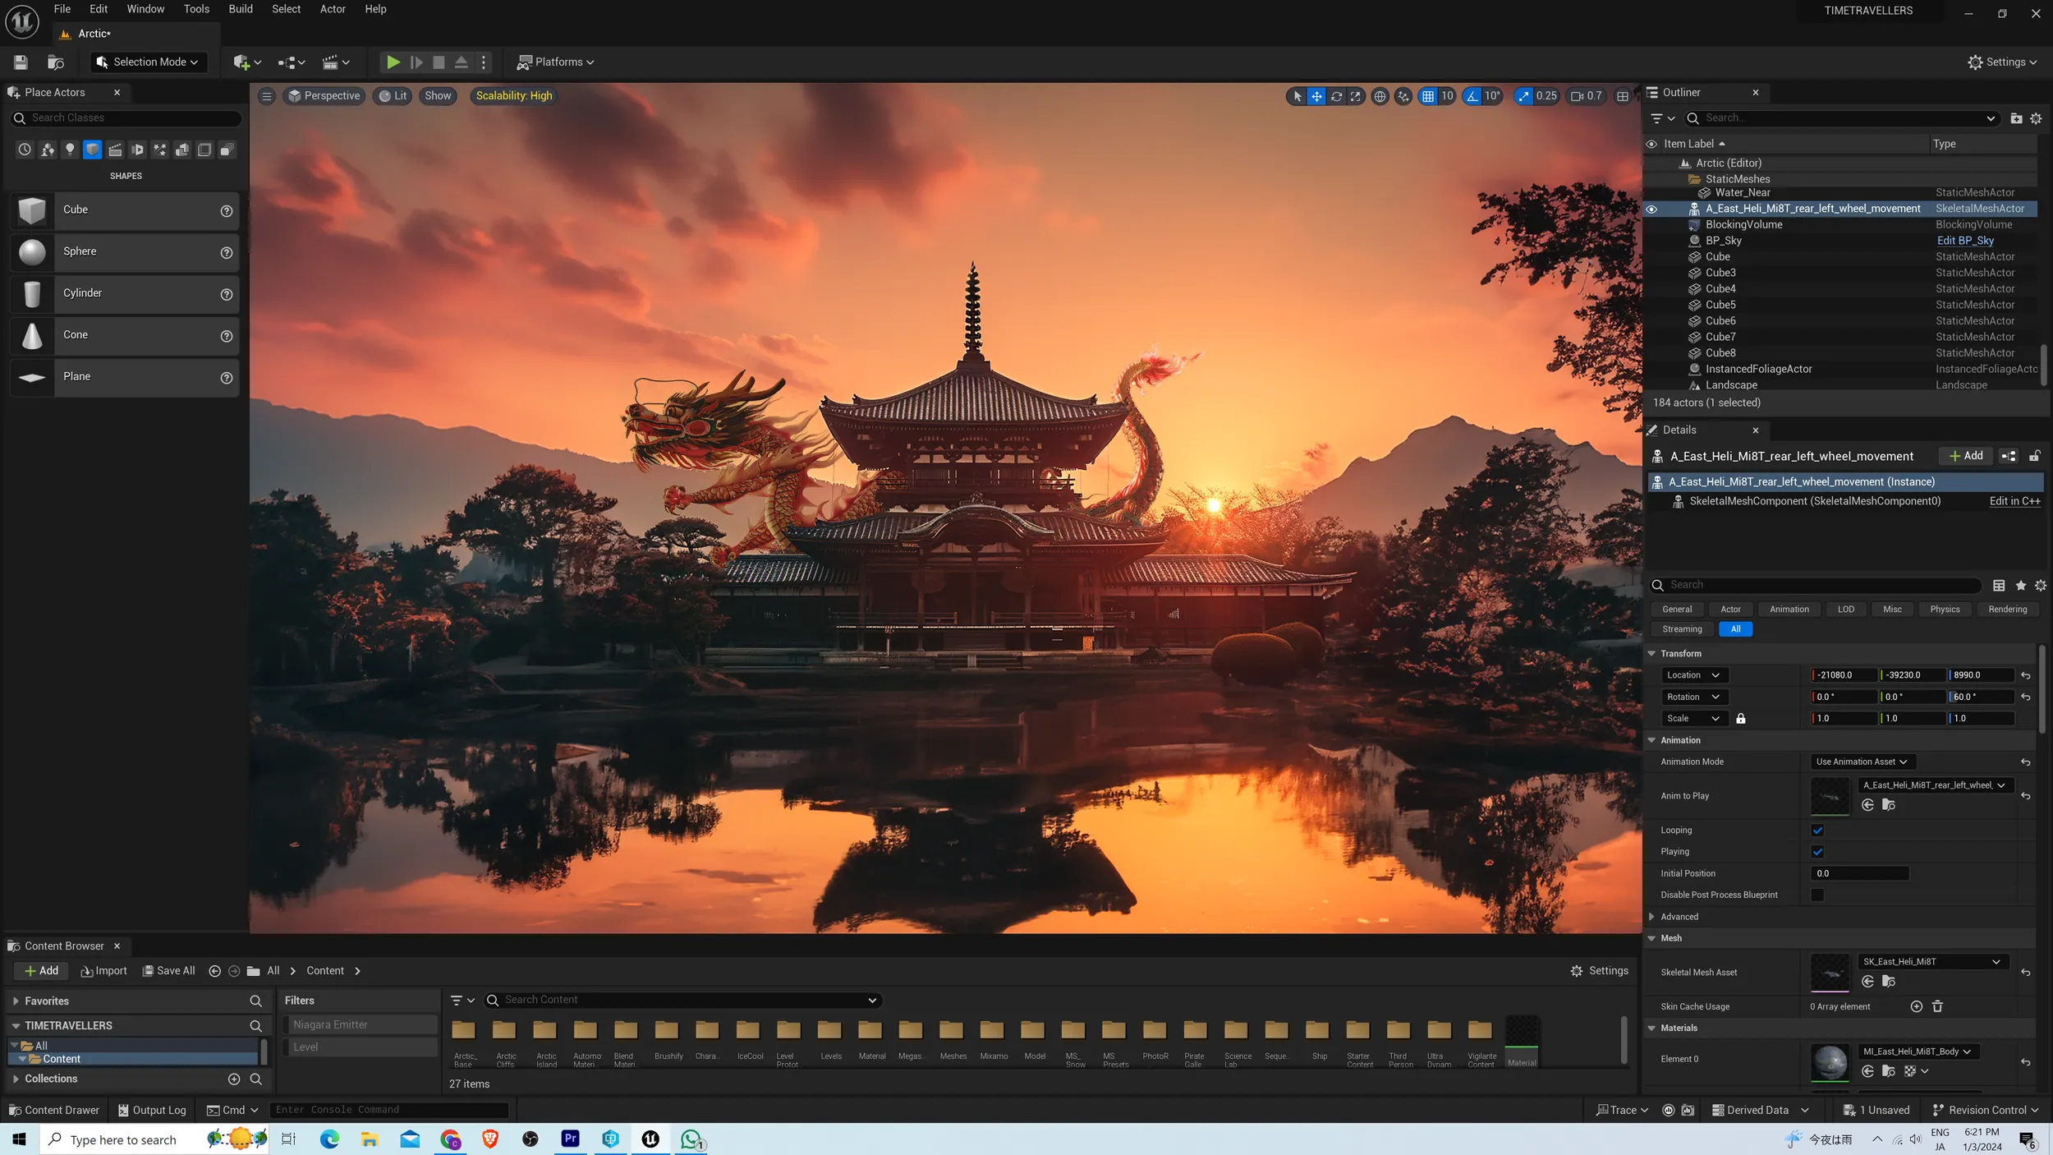The image size is (2053, 1155).
Task: Click Outliner add folder icon
Action: [2016, 118]
